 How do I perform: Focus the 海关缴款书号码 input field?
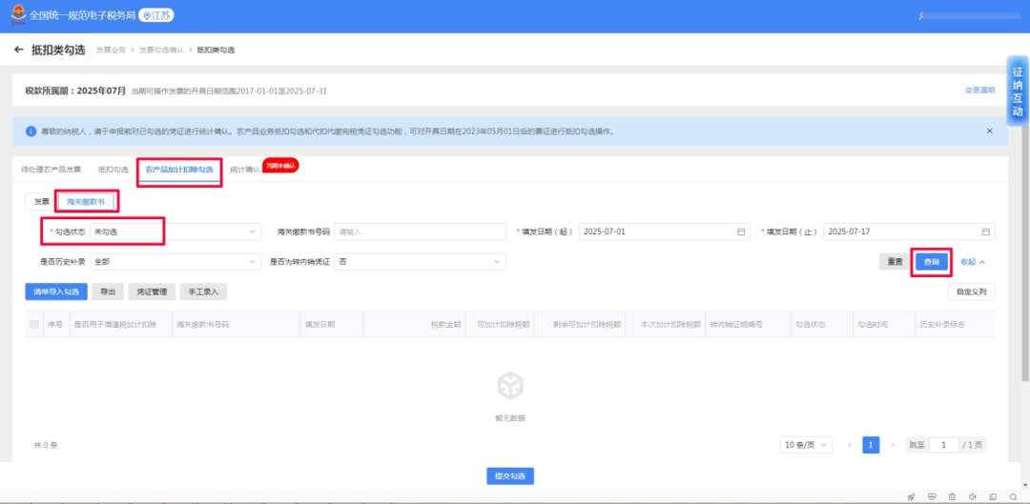click(420, 232)
